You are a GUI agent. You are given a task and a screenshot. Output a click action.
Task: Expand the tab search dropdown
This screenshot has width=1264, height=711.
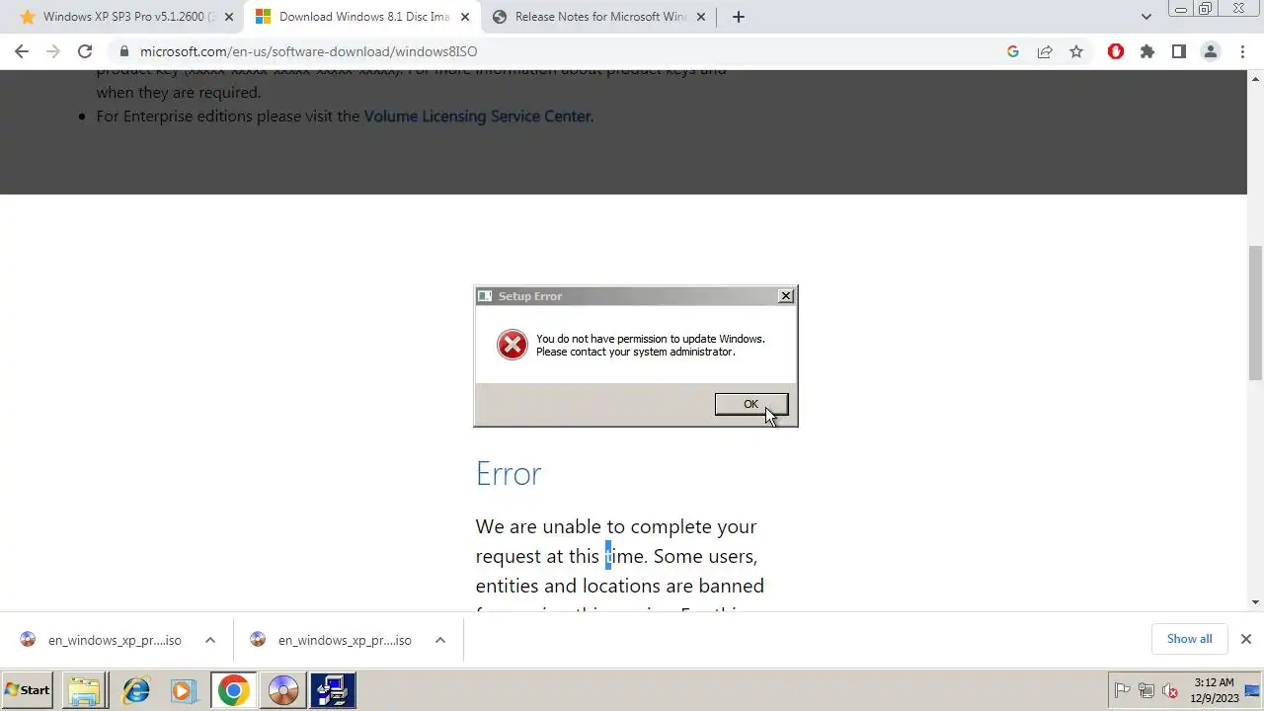1145,17
